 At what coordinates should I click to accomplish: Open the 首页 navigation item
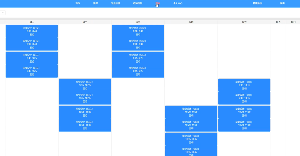(x=78, y=3)
